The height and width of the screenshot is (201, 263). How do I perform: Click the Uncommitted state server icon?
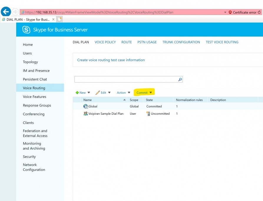pos(148,114)
